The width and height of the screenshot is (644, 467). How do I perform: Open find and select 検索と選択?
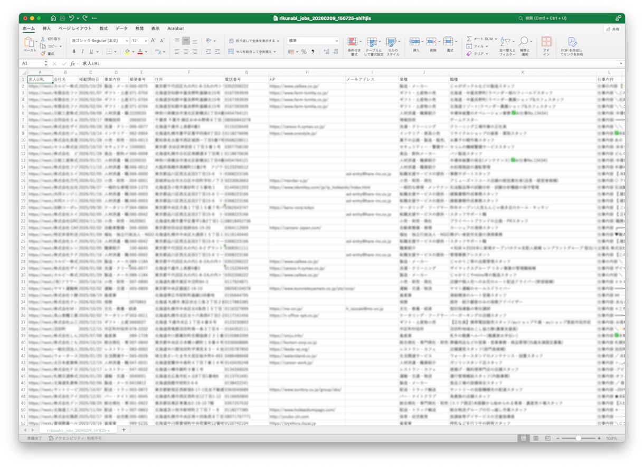[525, 46]
